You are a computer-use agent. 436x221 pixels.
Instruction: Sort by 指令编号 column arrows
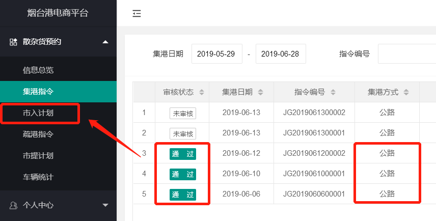coord(333,92)
